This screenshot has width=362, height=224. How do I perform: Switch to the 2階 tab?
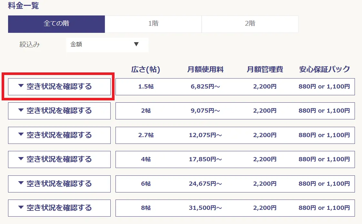click(250, 24)
